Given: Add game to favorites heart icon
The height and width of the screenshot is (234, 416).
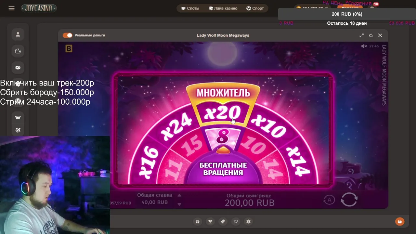Looking at the screenshot, I should pyautogui.click(x=236, y=221).
